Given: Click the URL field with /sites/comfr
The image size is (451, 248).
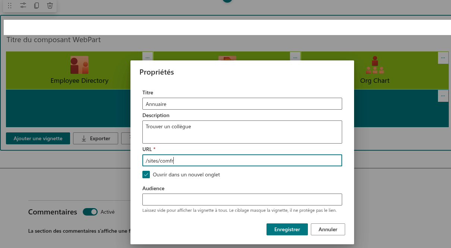Looking at the screenshot, I should 242,160.
